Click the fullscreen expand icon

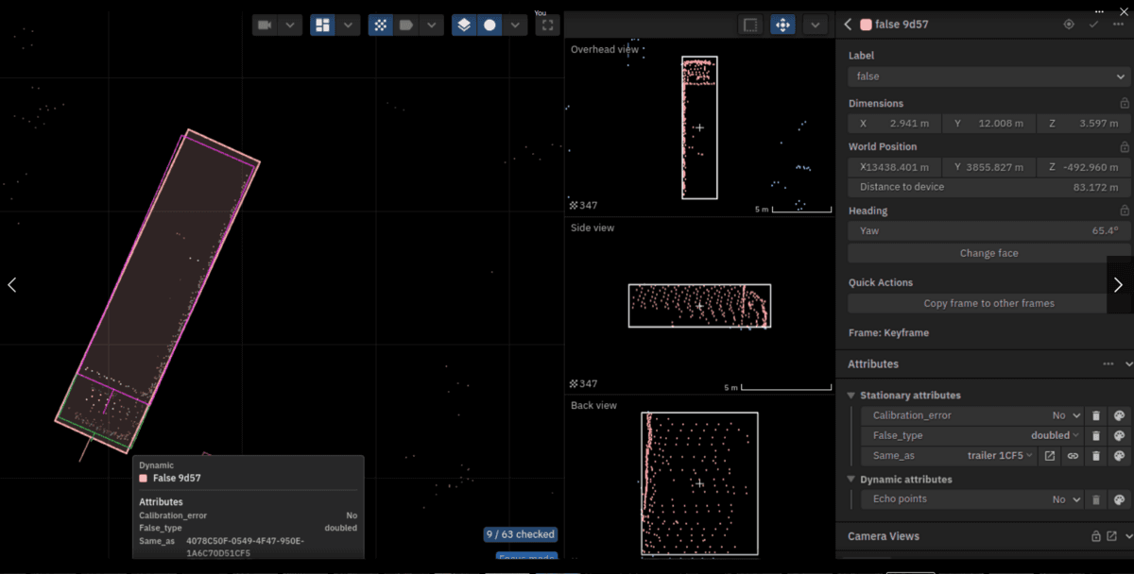tap(547, 25)
